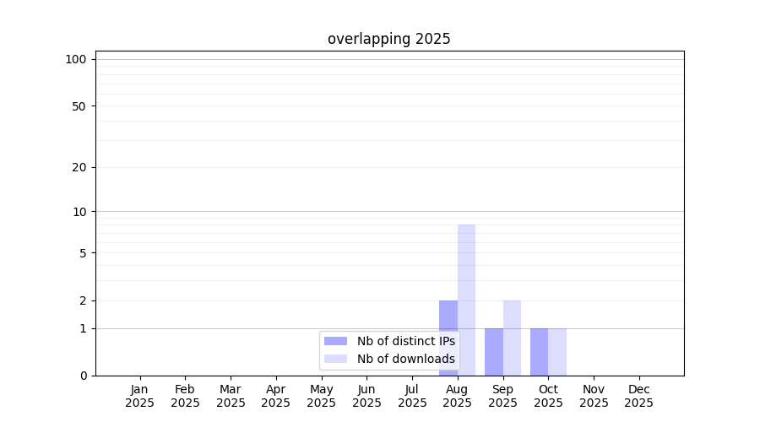Click the Oct 2025 downloads bar
The height and width of the screenshot is (422, 760).
(x=557, y=352)
